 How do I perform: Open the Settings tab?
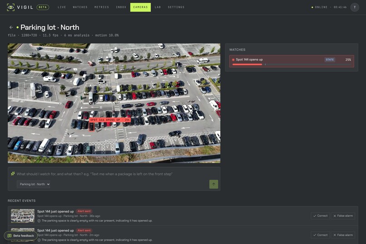tap(176, 7)
